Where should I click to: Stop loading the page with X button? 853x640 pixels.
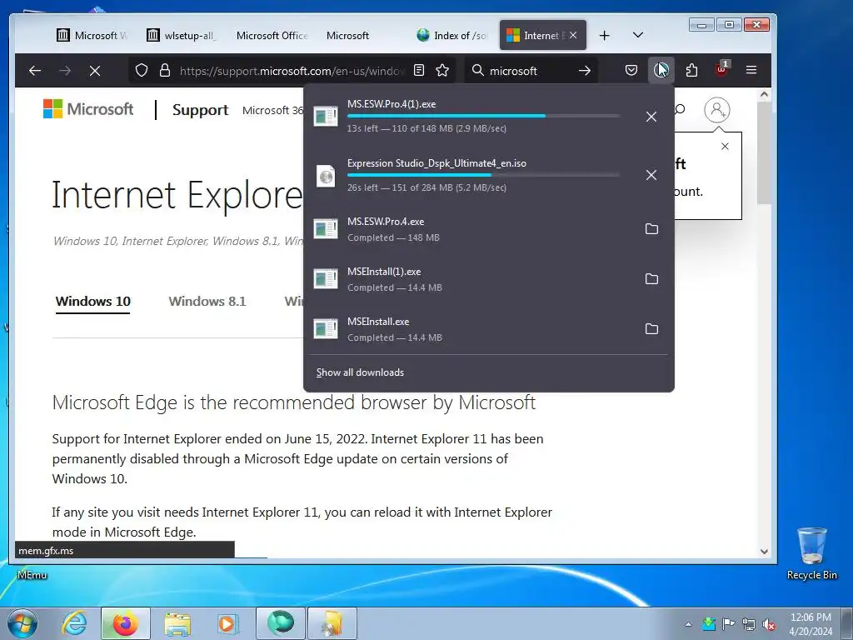[95, 71]
